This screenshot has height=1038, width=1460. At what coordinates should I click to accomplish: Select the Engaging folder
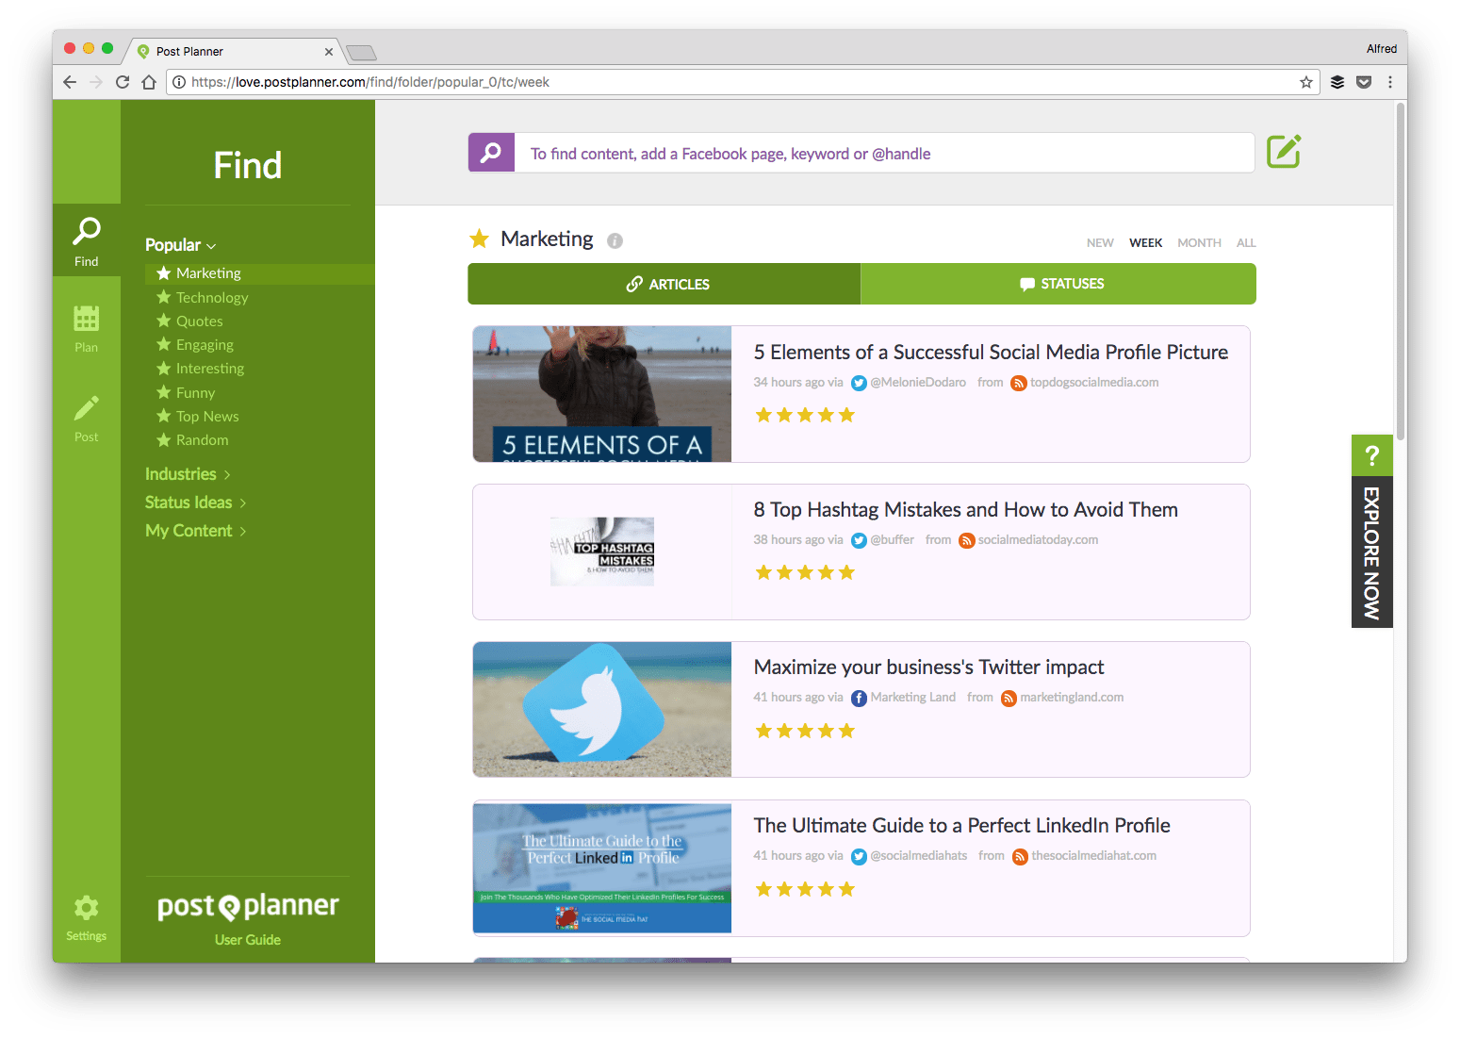coord(194,345)
